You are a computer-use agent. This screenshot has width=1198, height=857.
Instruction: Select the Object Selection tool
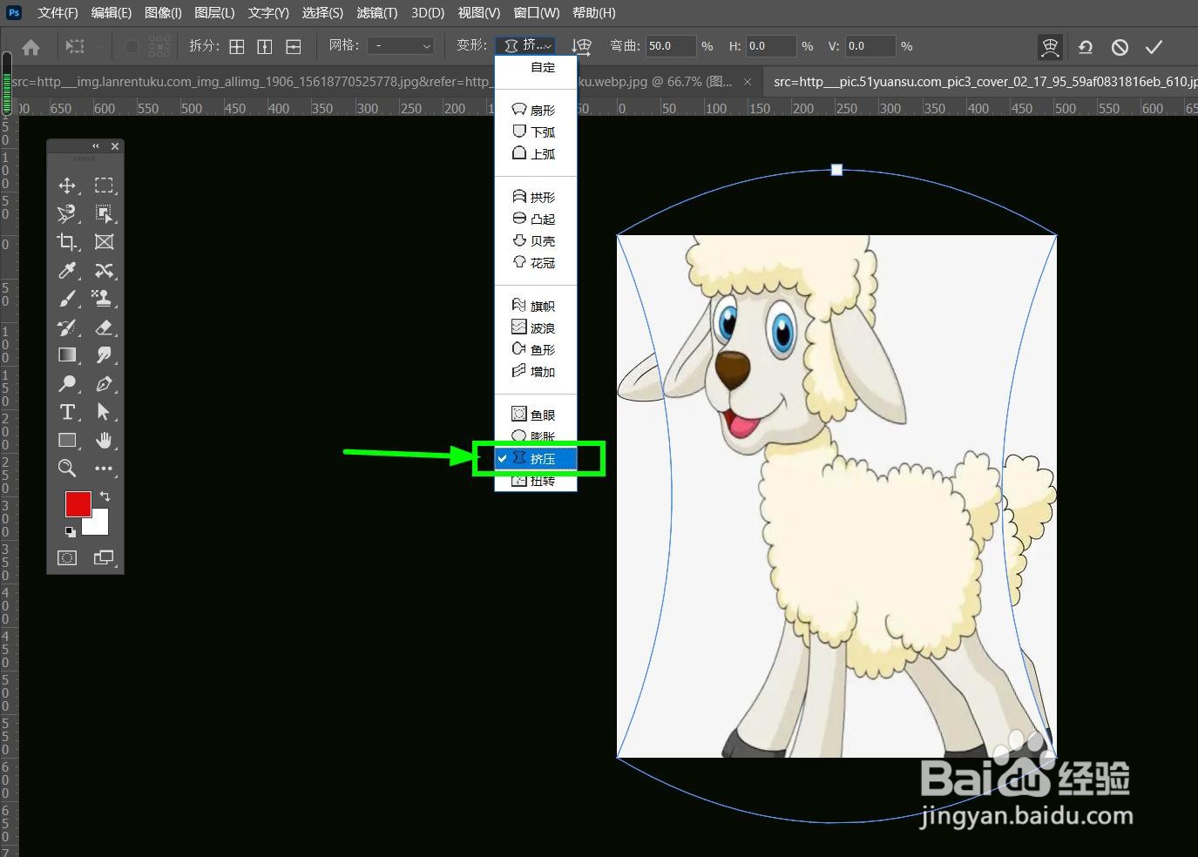[105, 213]
